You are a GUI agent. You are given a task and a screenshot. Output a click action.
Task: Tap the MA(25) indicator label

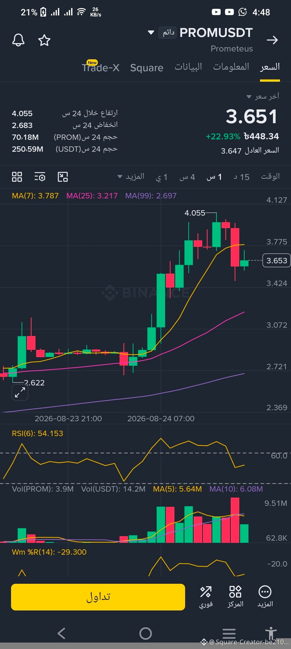(92, 196)
